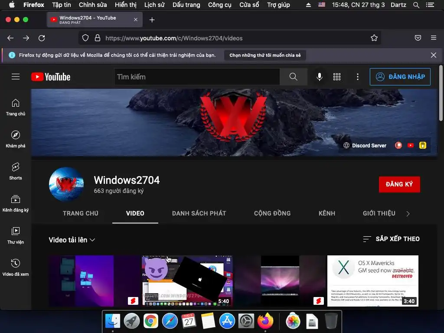
Task: Open the US flag input source menu
Action: [x=322, y=5]
